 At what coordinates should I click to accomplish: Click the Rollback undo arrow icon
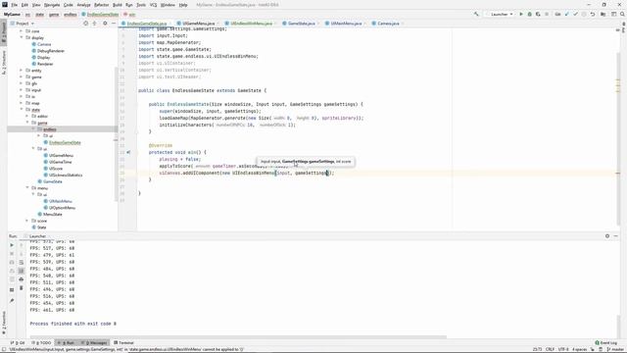pyautogui.click(x=593, y=14)
